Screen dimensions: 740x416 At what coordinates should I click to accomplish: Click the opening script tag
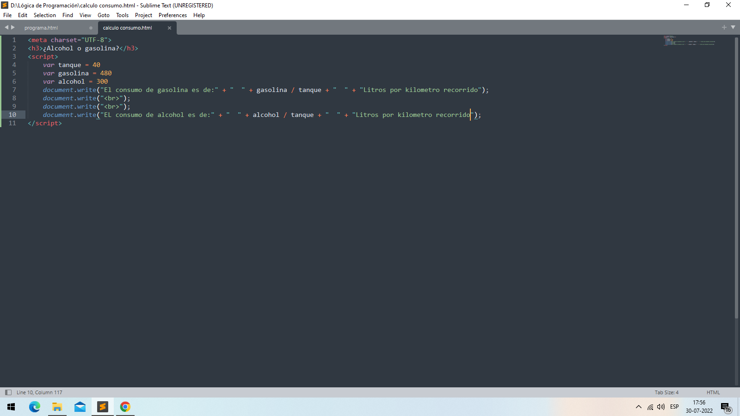[43, 56]
